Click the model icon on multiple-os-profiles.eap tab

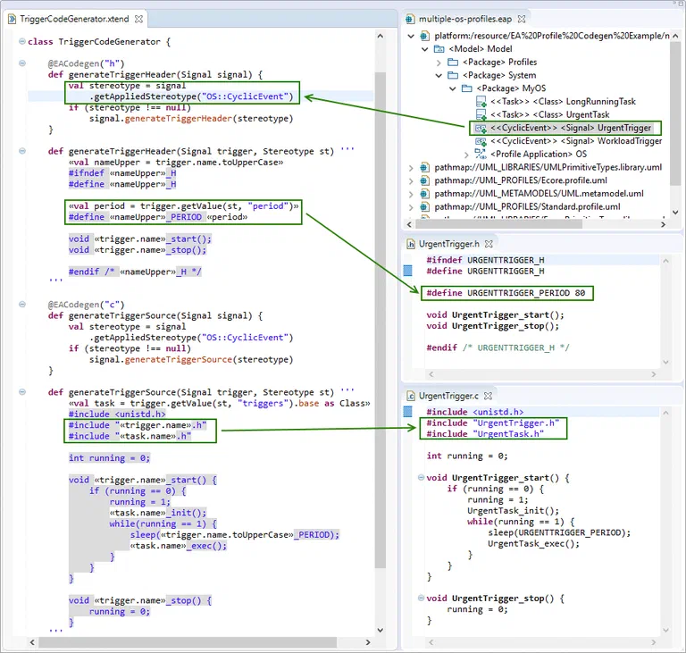[410, 20]
